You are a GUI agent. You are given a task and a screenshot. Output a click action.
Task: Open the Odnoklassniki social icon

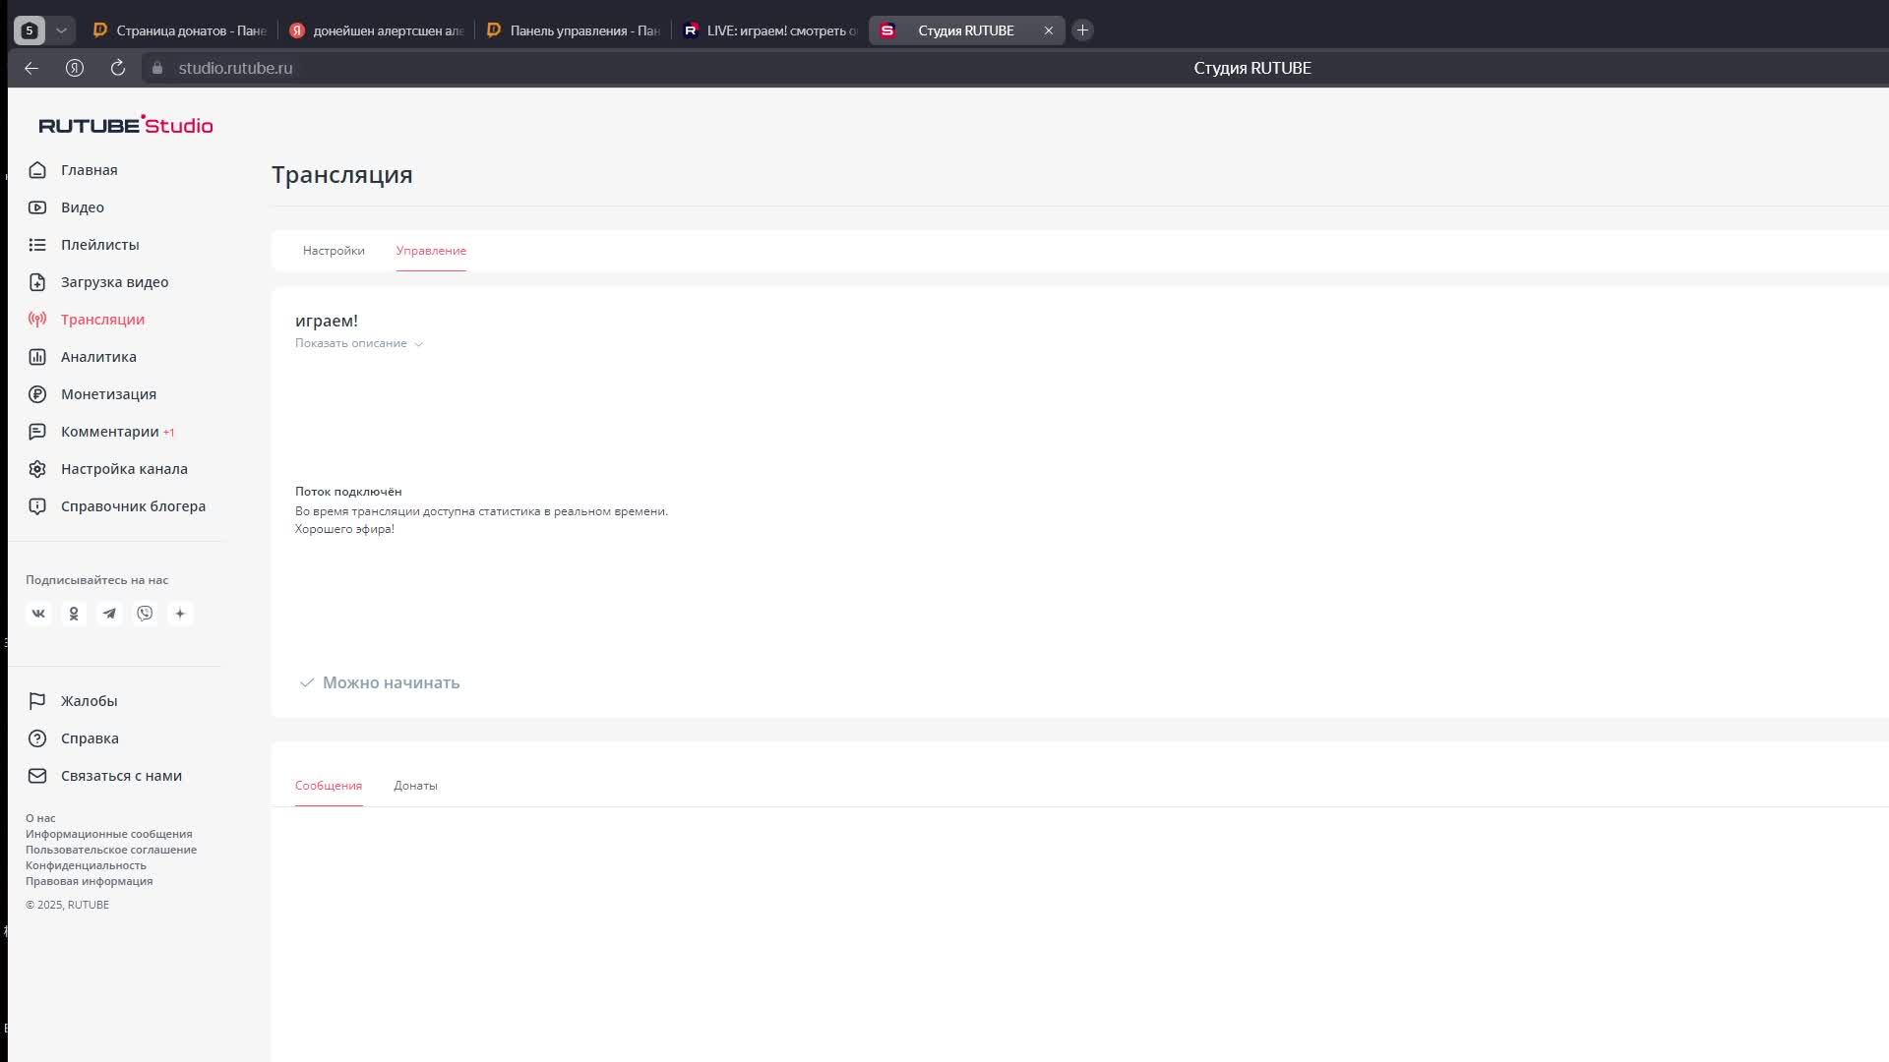[x=74, y=614]
